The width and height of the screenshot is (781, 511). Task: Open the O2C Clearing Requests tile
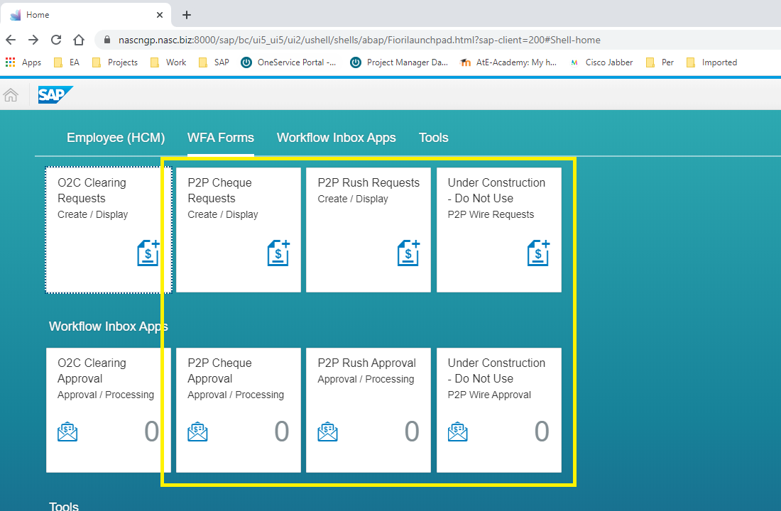[x=109, y=230]
